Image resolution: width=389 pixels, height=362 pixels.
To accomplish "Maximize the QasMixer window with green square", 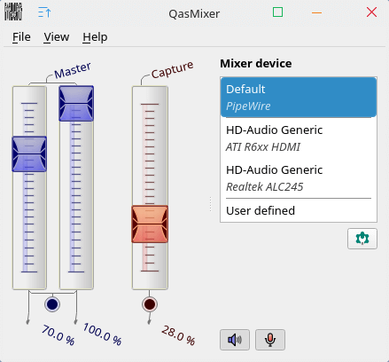I will (x=277, y=12).
